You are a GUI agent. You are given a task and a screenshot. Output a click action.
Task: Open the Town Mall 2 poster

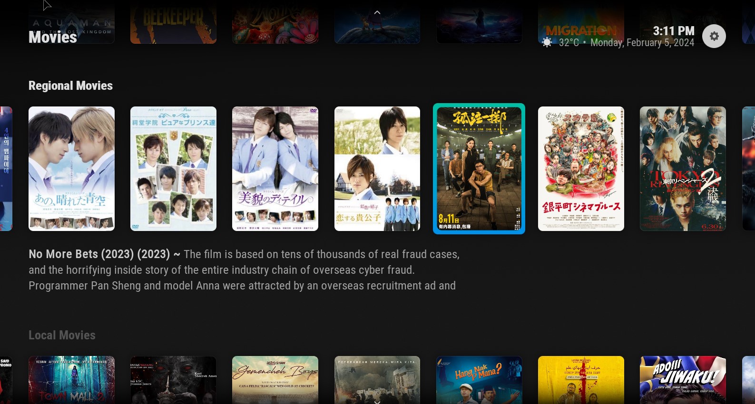coord(71,380)
